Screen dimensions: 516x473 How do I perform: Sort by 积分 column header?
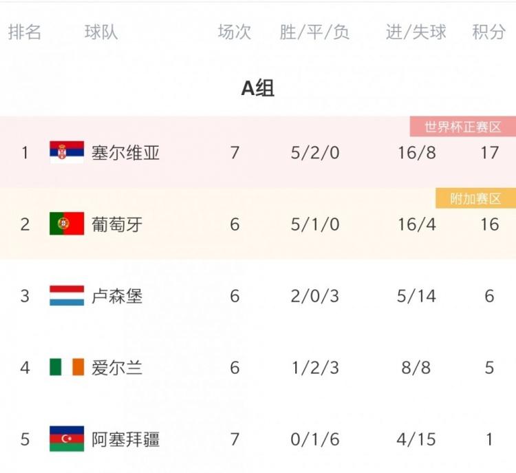click(488, 32)
